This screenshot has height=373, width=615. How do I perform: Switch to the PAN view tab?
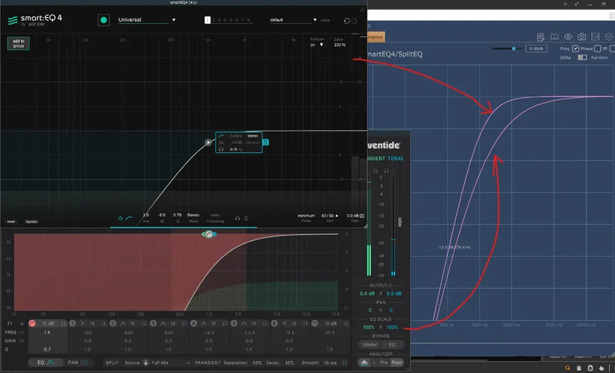coord(78,362)
